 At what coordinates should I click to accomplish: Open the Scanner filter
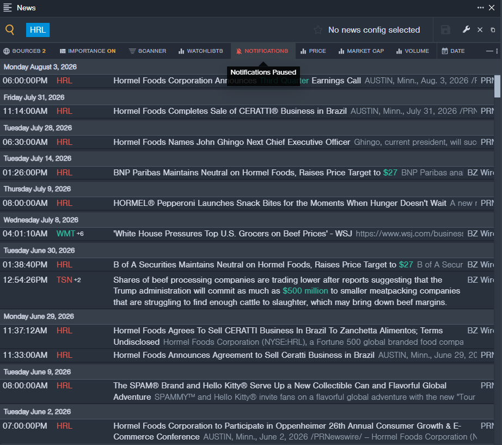[x=148, y=51]
